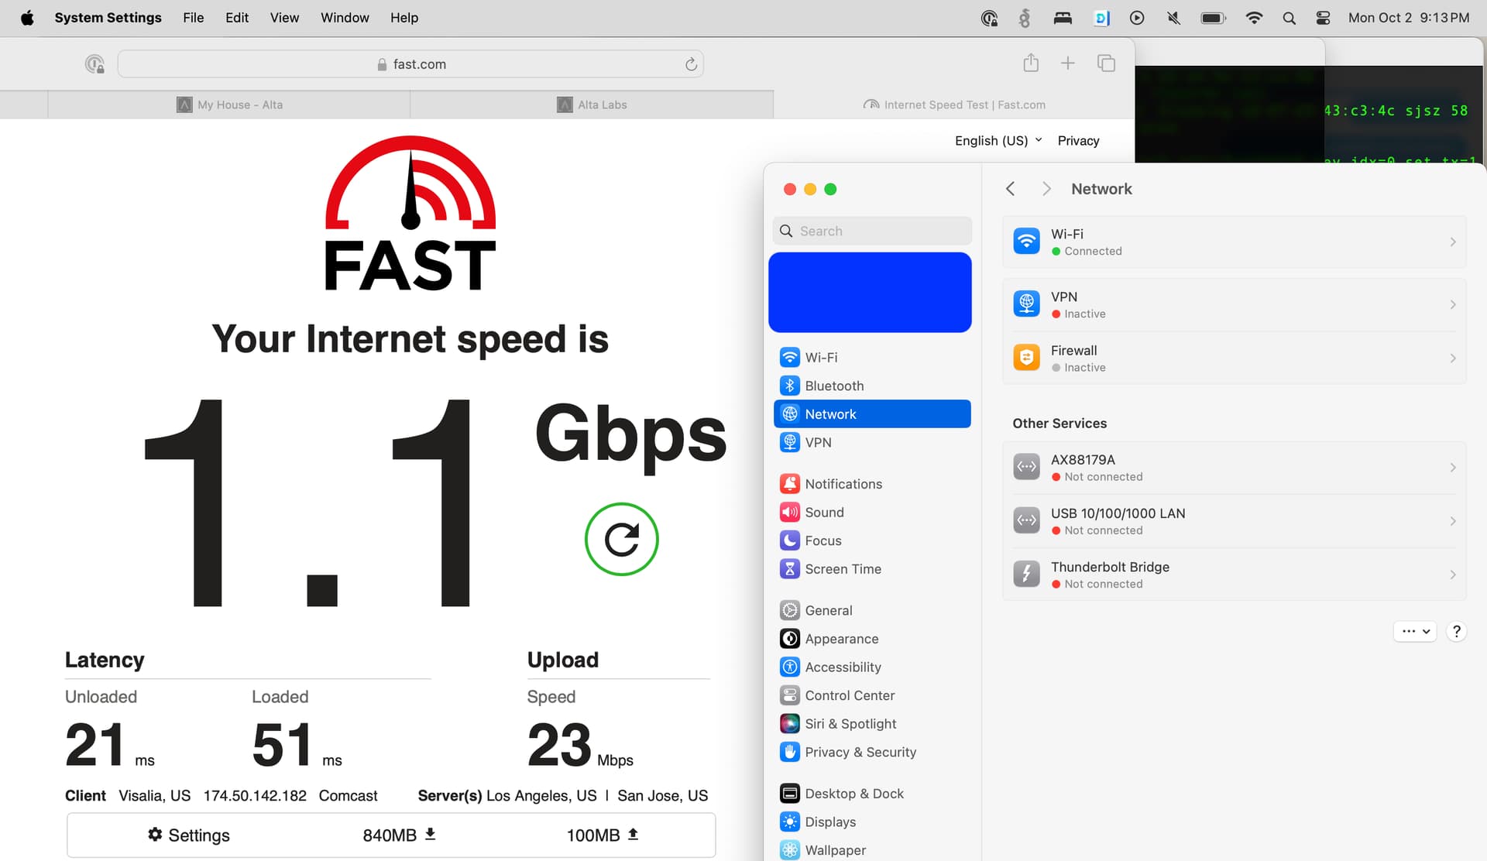Open the Now Playing menu bar icon
Image resolution: width=1487 pixels, height=861 pixels.
1137,18
